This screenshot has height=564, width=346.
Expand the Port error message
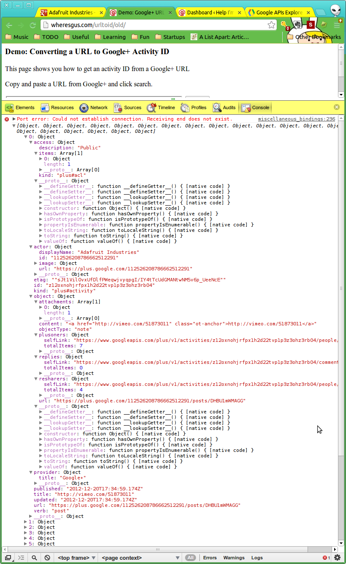(x=14, y=119)
